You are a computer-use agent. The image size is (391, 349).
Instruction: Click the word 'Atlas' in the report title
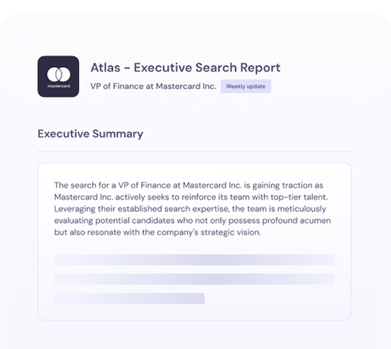(x=106, y=68)
